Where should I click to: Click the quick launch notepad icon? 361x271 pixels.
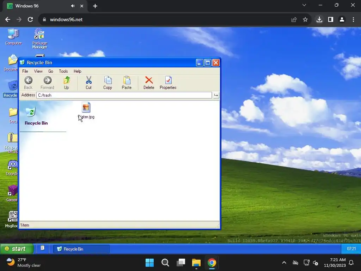[42, 248]
